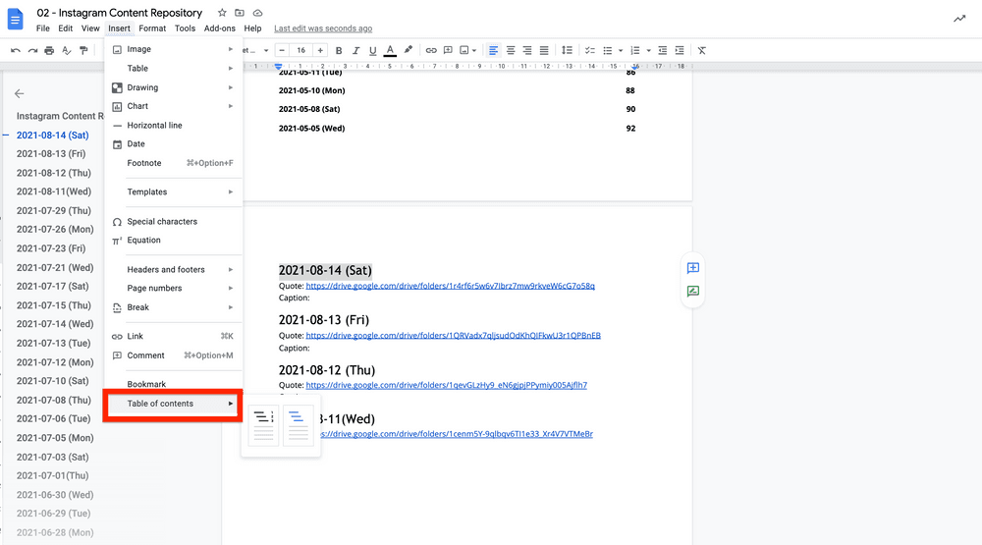Increase font size with plus button
Screen dimensions: 982x545
click(320, 50)
